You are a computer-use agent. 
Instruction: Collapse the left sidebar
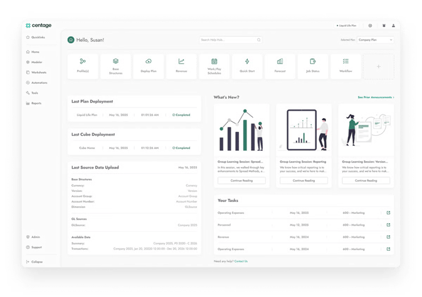[x=35, y=261]
